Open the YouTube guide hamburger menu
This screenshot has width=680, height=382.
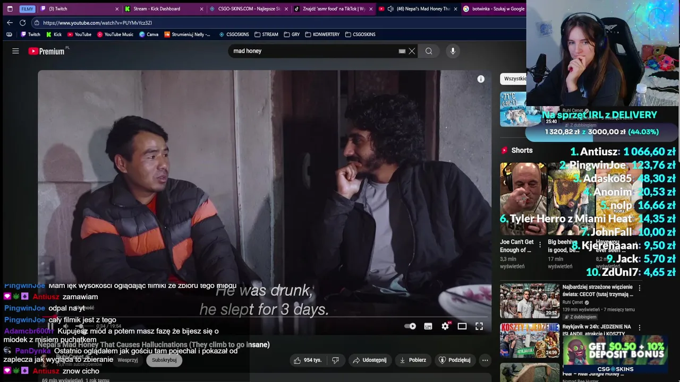click(x=15, y=51)
